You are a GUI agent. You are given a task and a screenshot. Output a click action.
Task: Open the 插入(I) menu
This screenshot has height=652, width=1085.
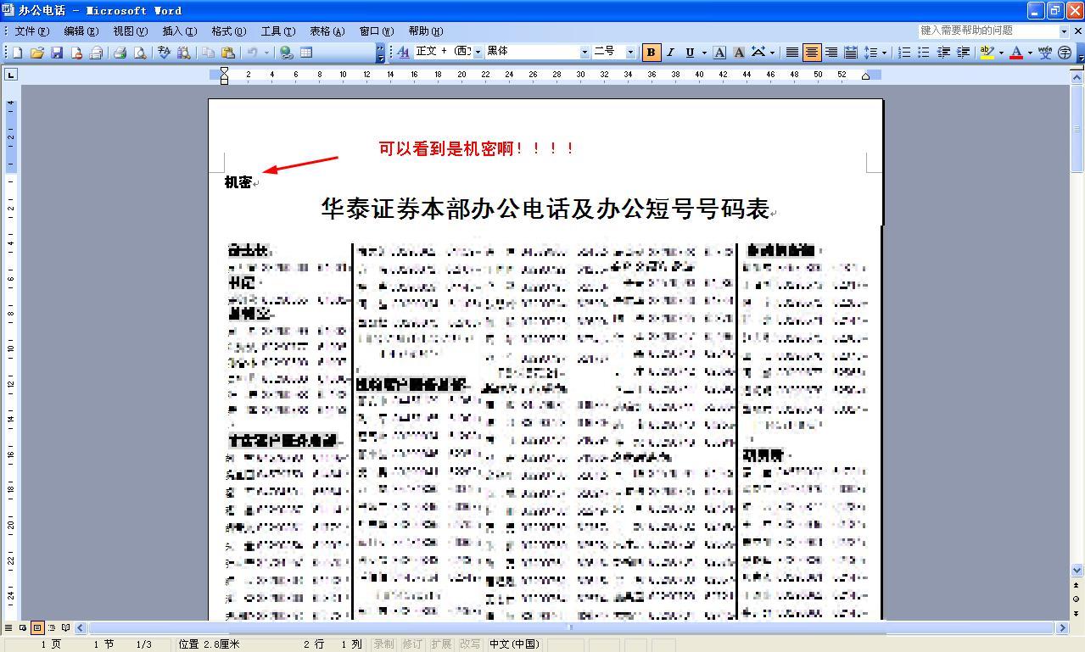point(179,31)
